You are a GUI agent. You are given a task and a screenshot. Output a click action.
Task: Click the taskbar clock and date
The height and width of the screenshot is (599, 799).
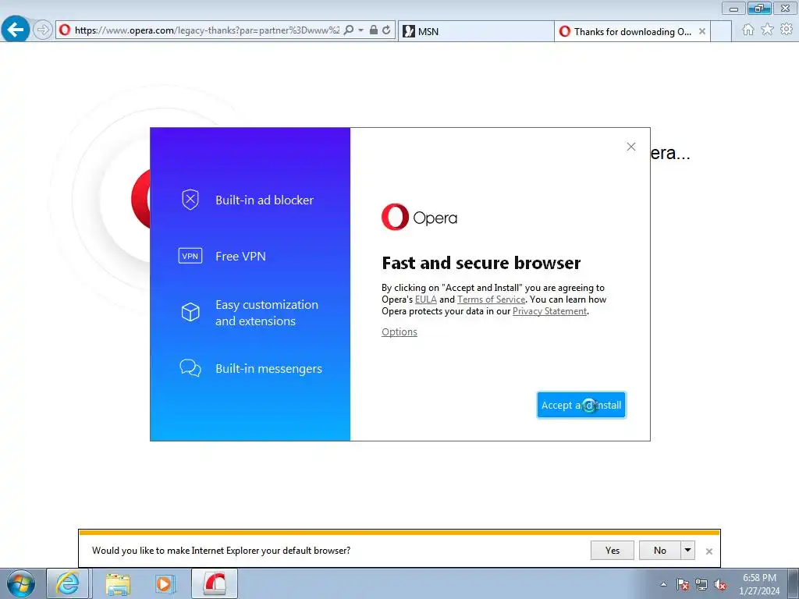click(759, 584)
